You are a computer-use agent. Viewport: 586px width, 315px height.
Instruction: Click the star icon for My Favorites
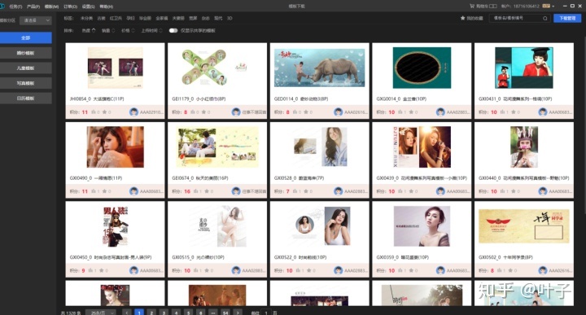[x=462, y=18]
